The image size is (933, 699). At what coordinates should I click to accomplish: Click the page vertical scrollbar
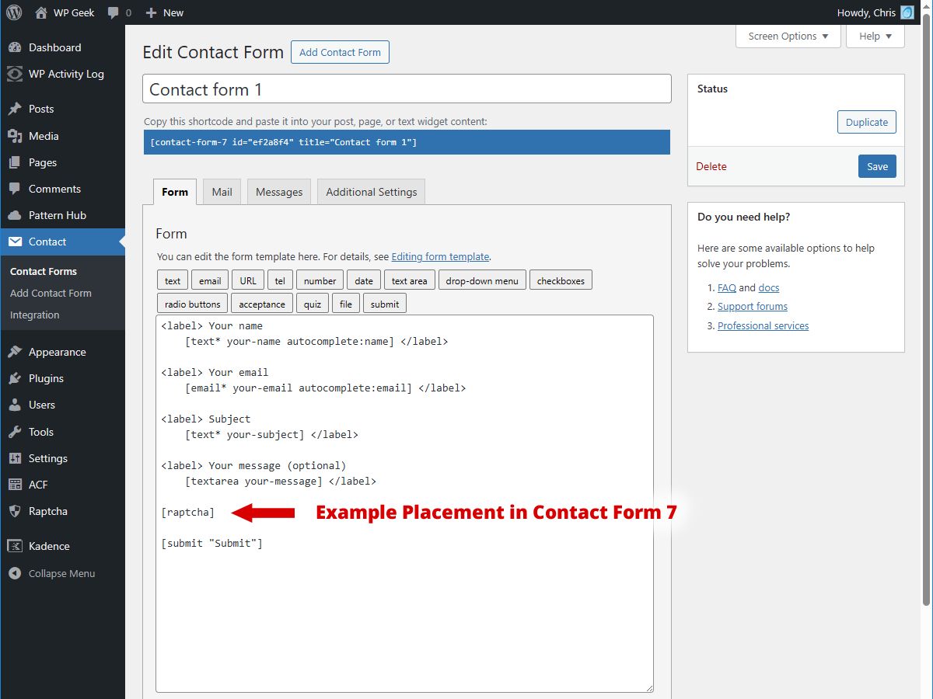click(926, 311)
